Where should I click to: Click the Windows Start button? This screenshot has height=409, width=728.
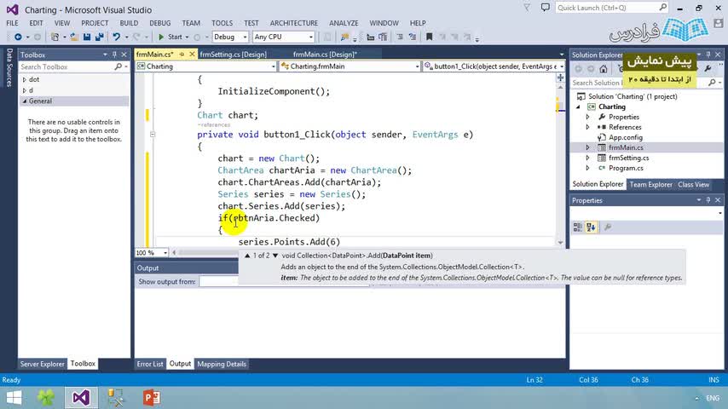click(14, 398)
